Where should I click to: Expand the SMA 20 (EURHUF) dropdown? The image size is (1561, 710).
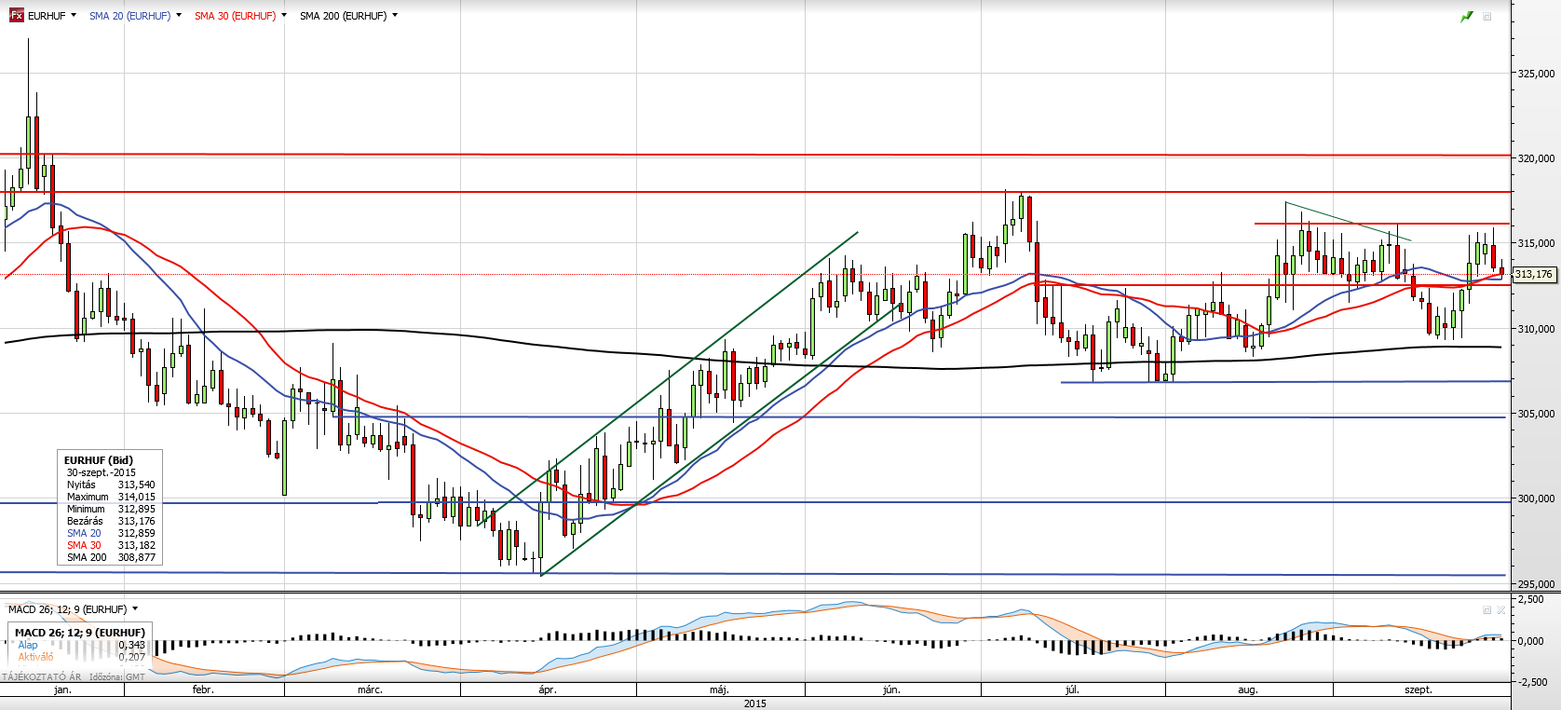tap(179, 16)
